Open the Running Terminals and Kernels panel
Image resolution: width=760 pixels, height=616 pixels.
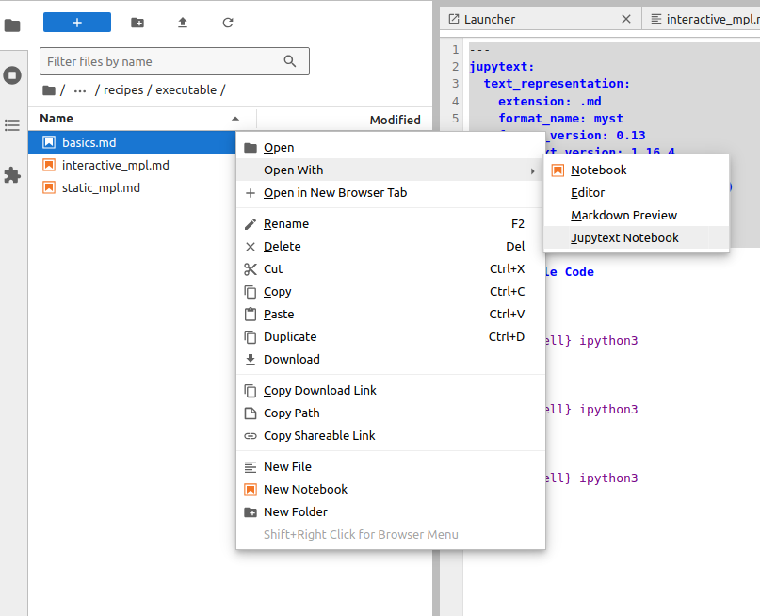12,74
